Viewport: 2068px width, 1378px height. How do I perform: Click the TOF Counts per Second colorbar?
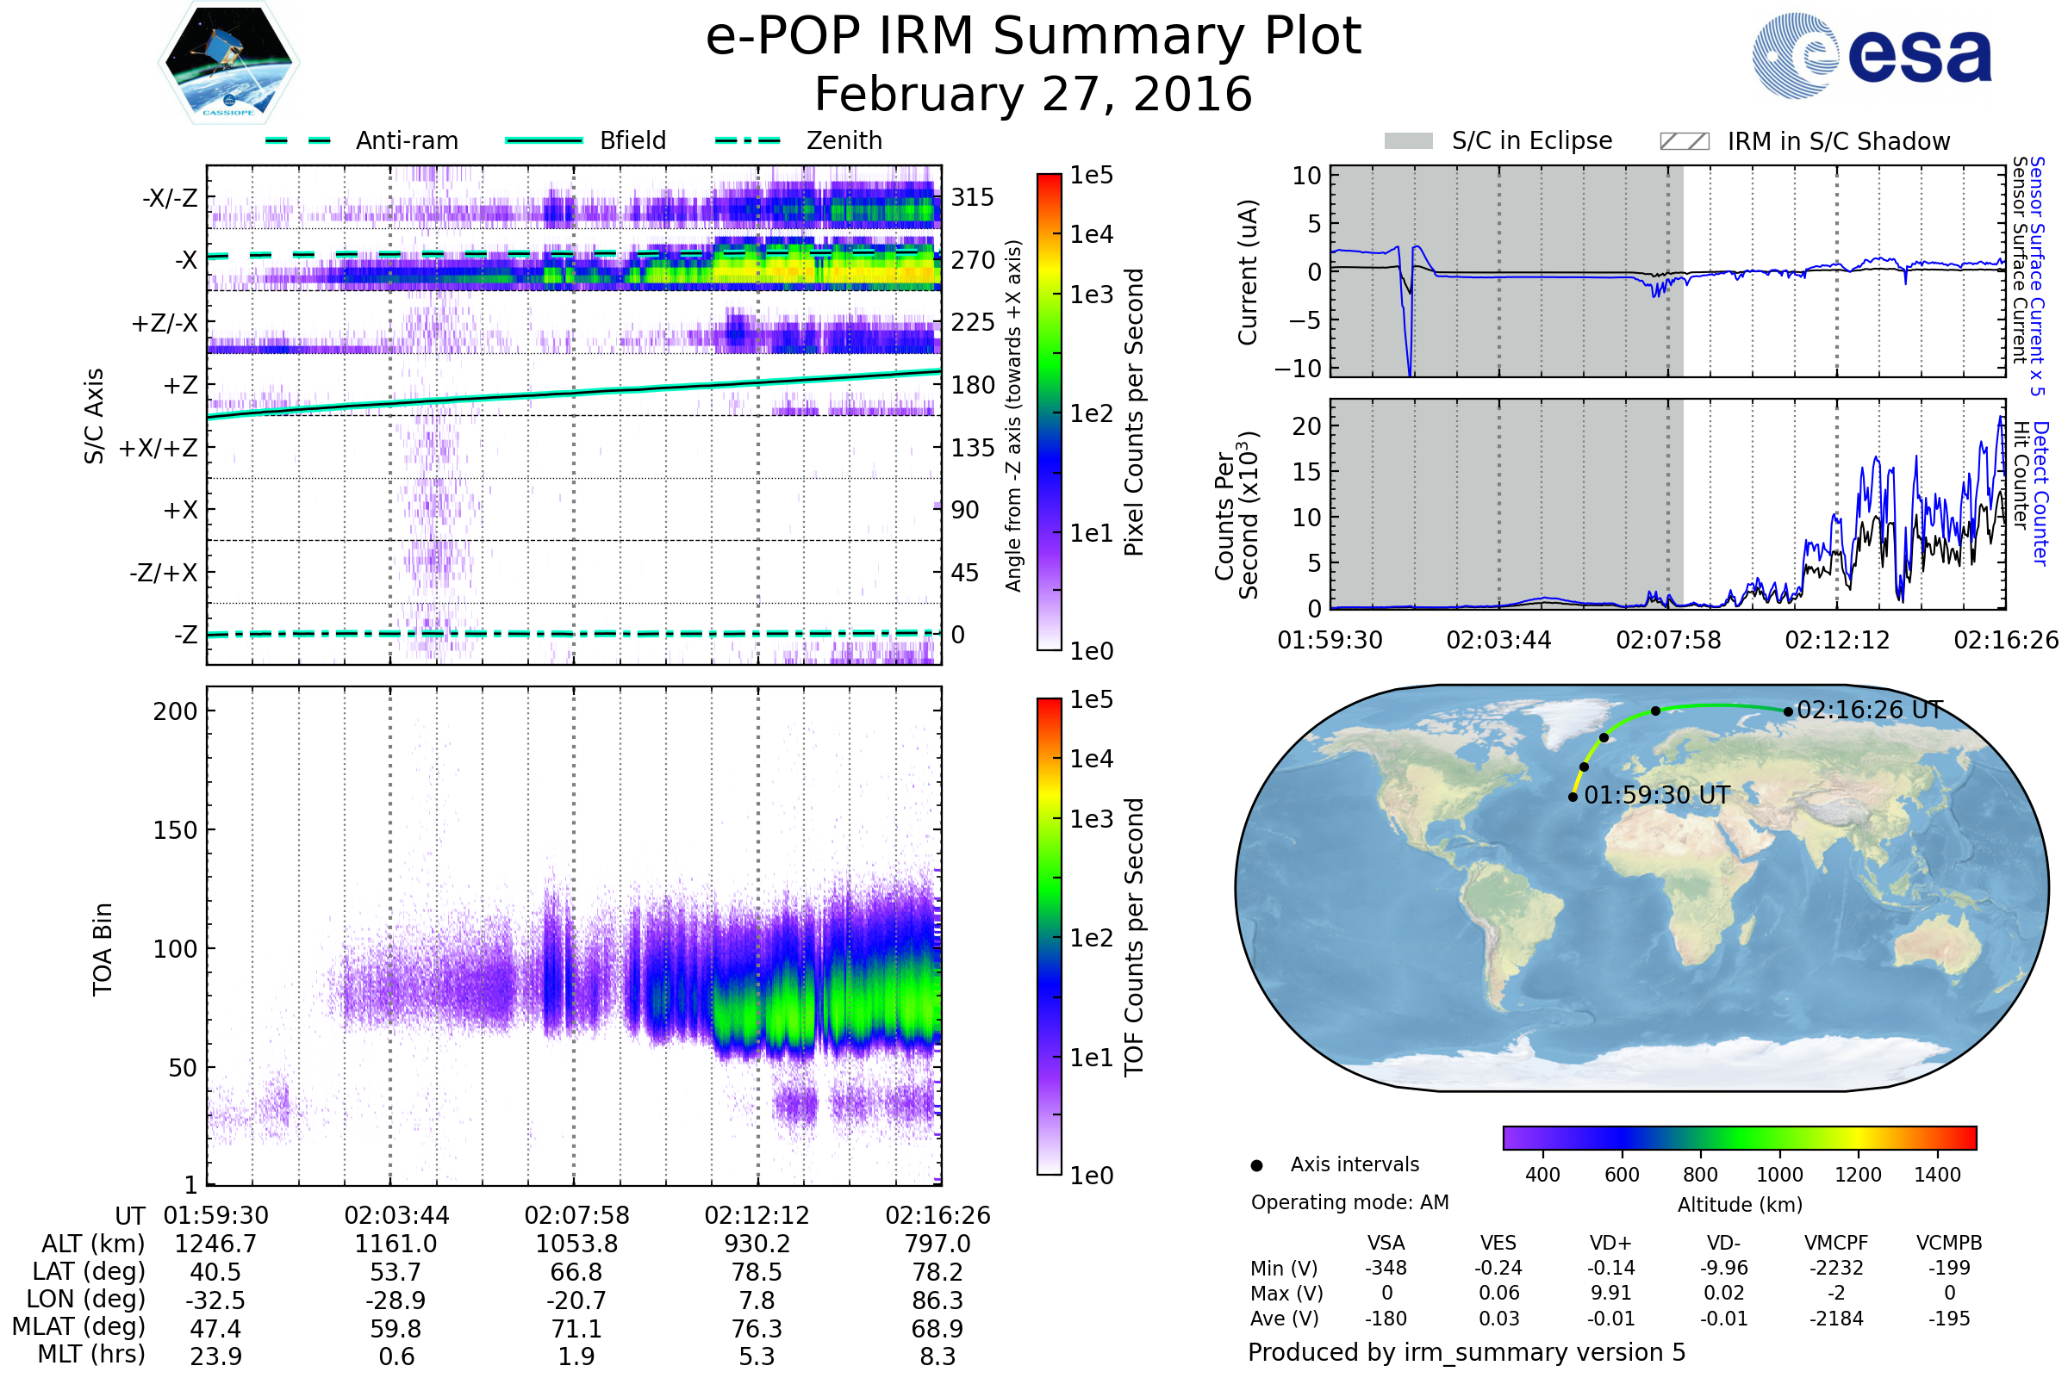[x=1049, y=937]
